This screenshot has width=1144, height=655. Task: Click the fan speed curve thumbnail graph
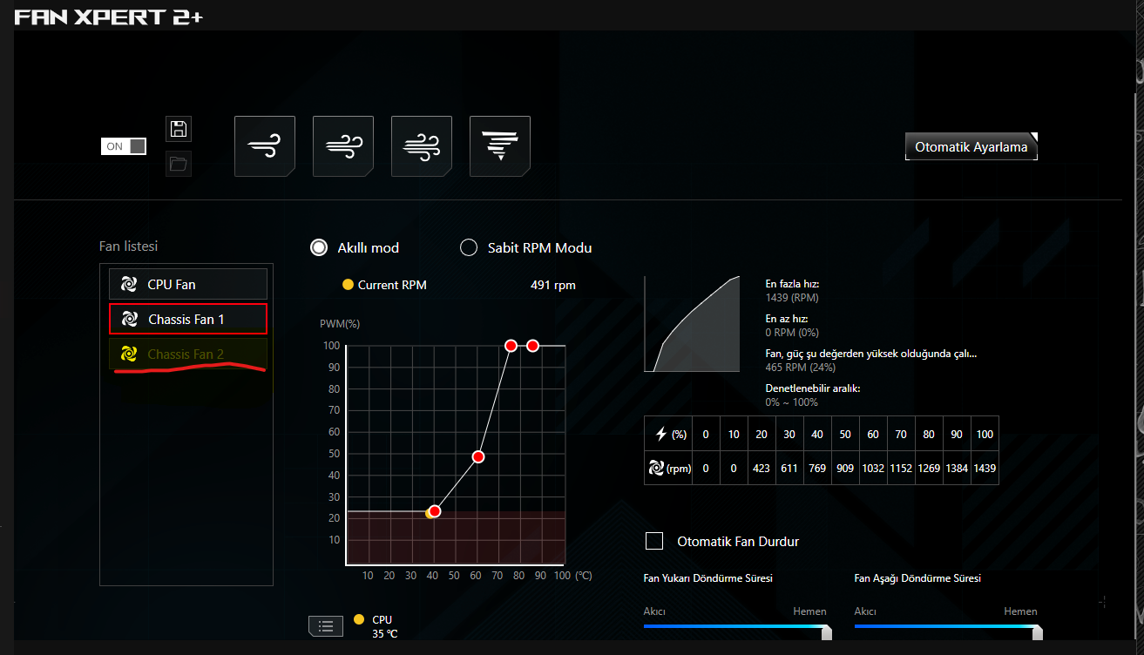point(692,324)
